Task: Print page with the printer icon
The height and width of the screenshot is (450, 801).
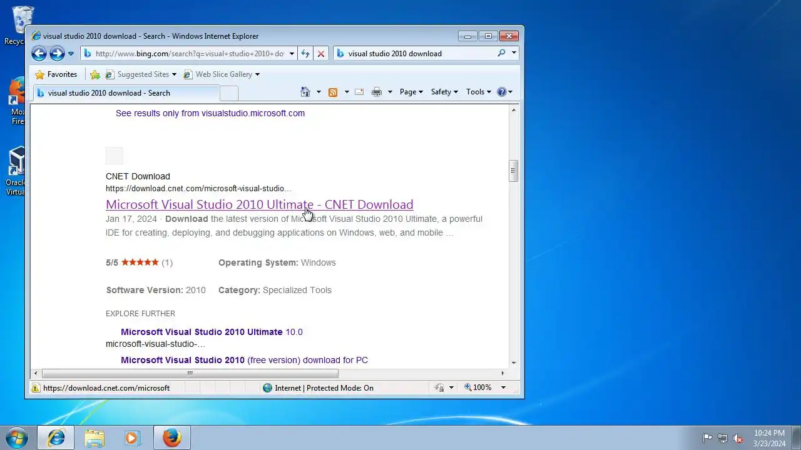Action: pyautogui.click(x=376, y=92)
